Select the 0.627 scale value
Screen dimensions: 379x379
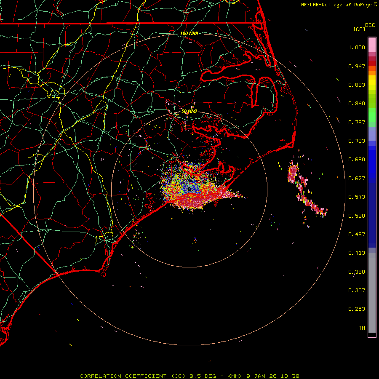357,179
